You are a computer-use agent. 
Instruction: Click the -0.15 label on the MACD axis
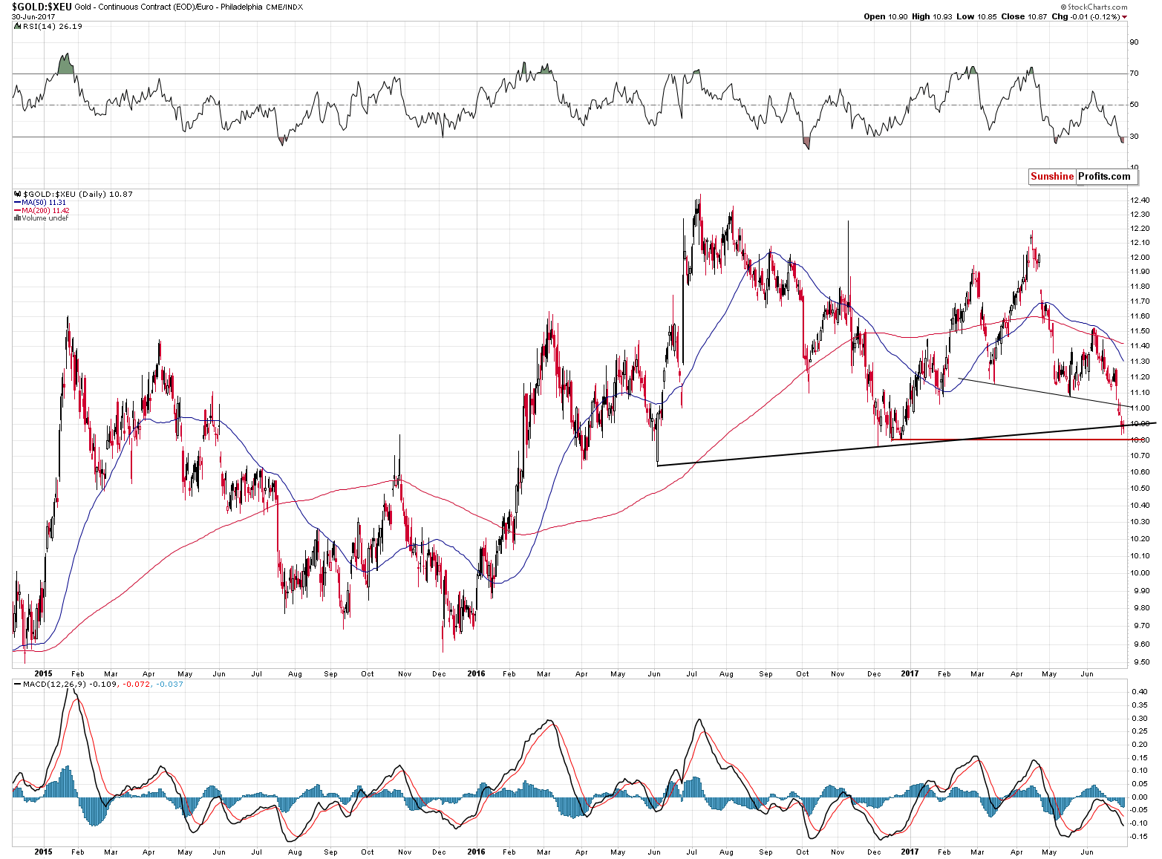pyautogui.click(x=1140, y=836)
